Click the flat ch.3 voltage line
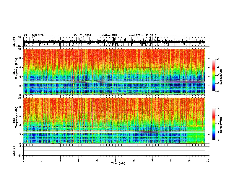Image resolution: width=234 pixels, height=180 pixels. (114, 151)
